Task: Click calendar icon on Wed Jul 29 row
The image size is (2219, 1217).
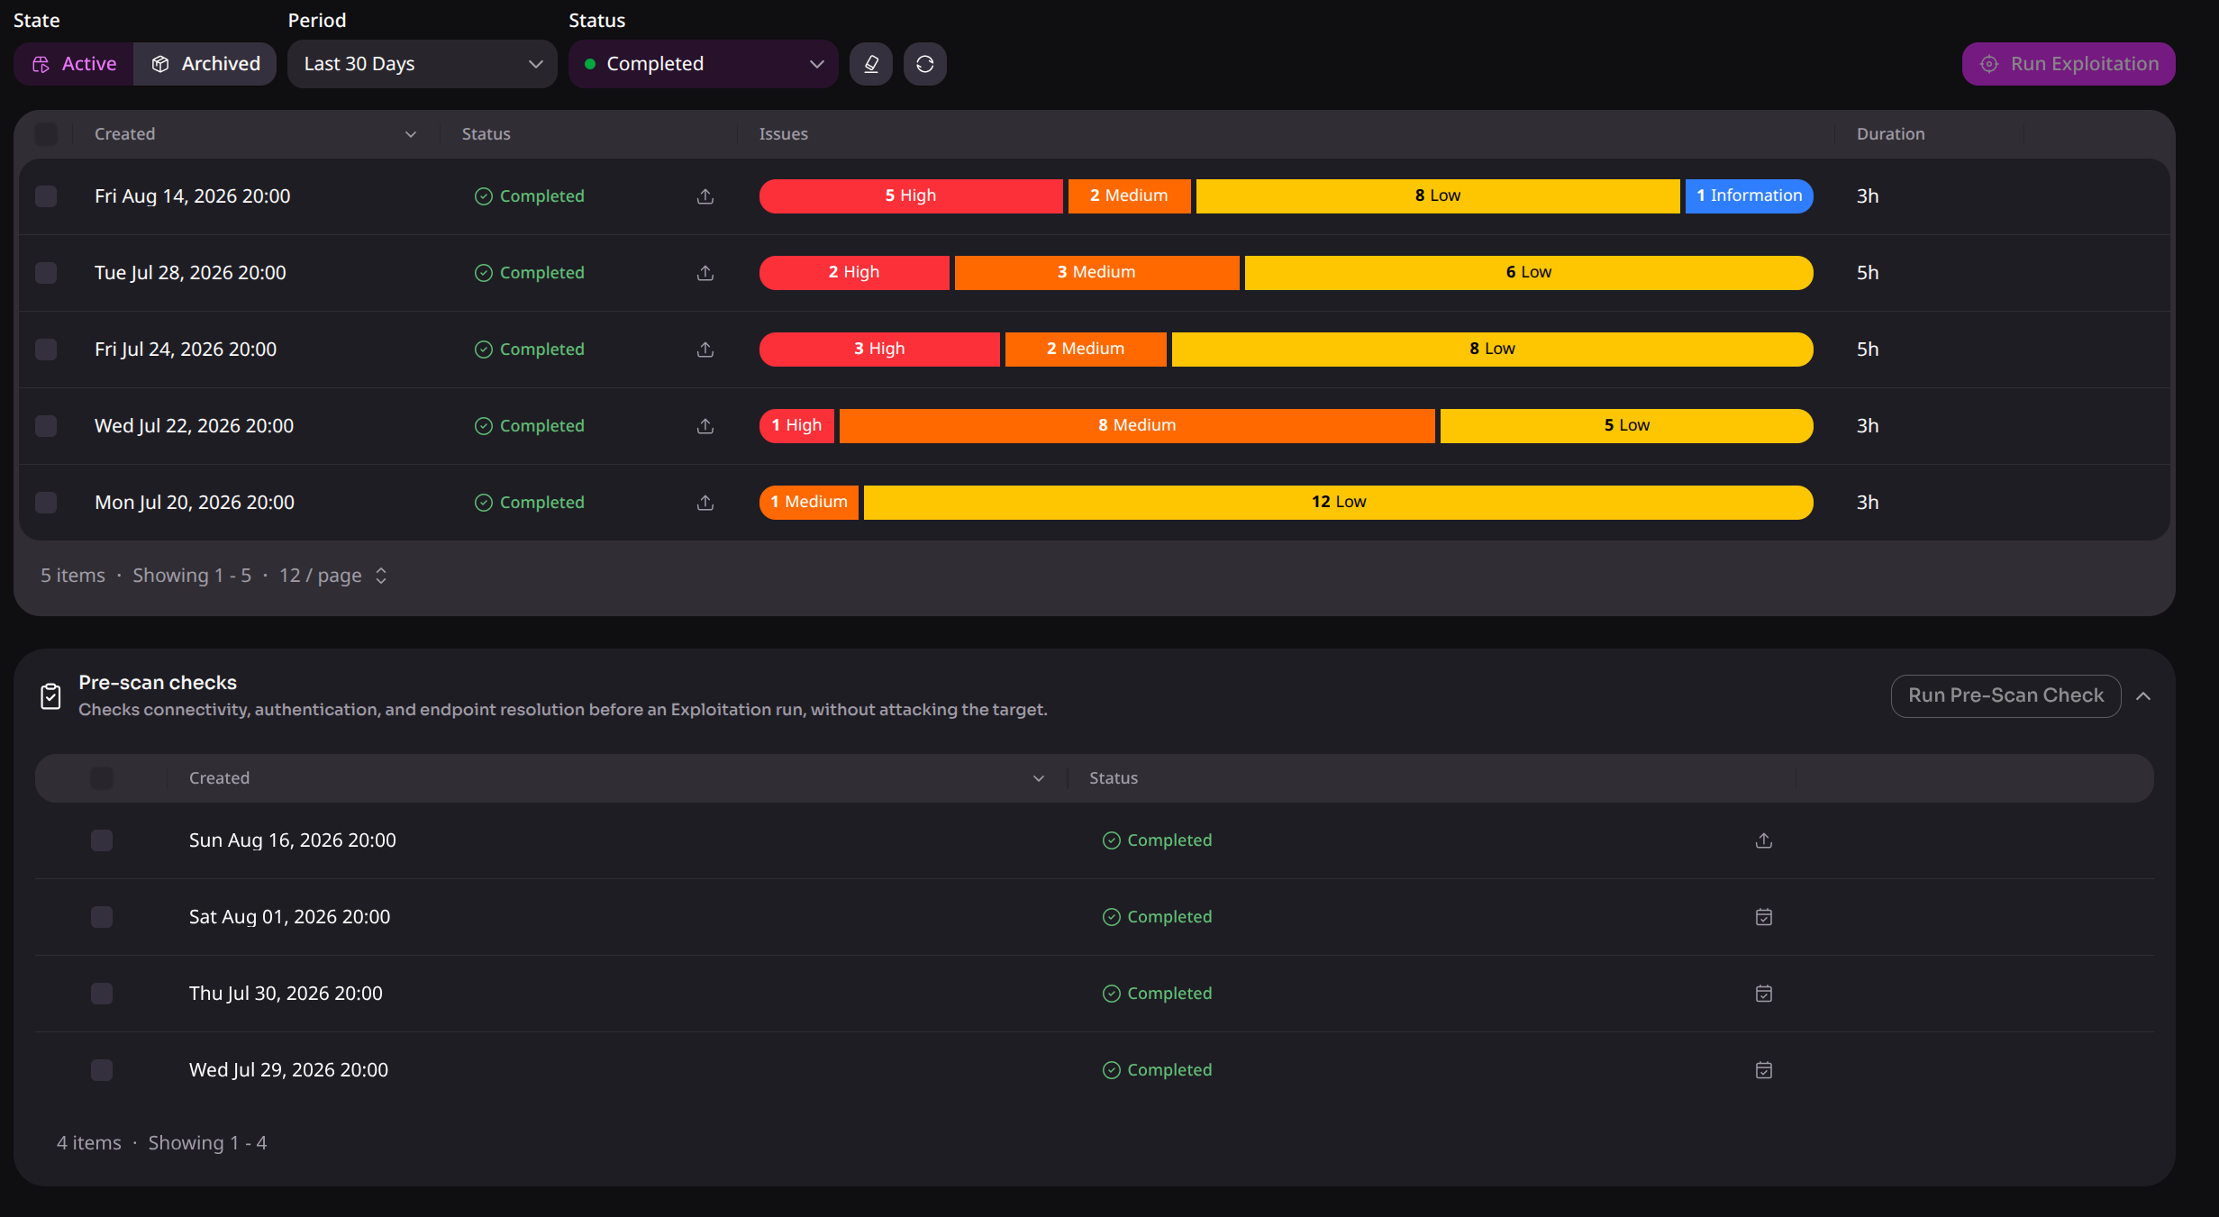Action: [x=1764, y=1070]
